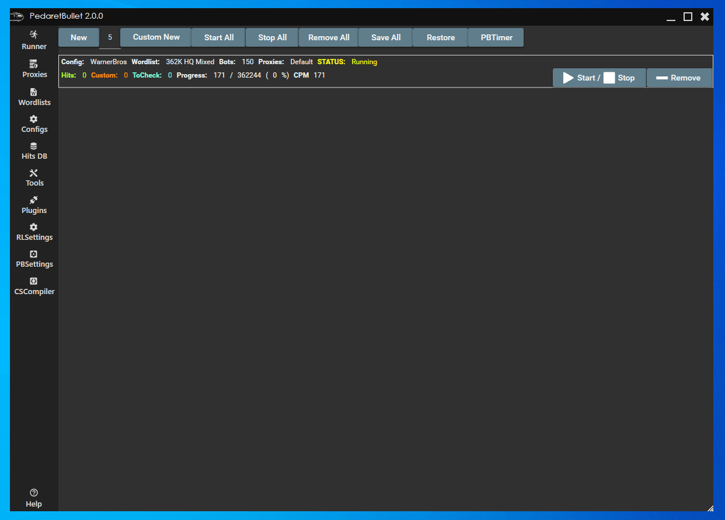The width and height of the screenshot is (725, 520).
Task: Click the wordlist name 362K HQ Mixed
Action: 190,62
